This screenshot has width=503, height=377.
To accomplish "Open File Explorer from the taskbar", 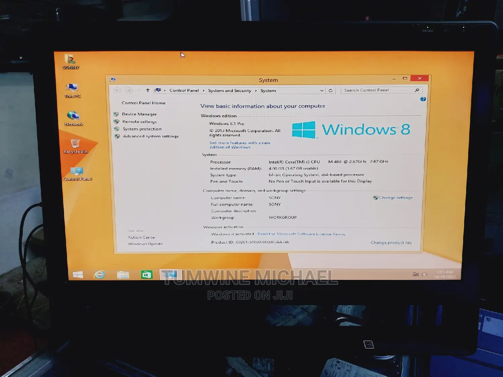I will click(x=123, y=275).
